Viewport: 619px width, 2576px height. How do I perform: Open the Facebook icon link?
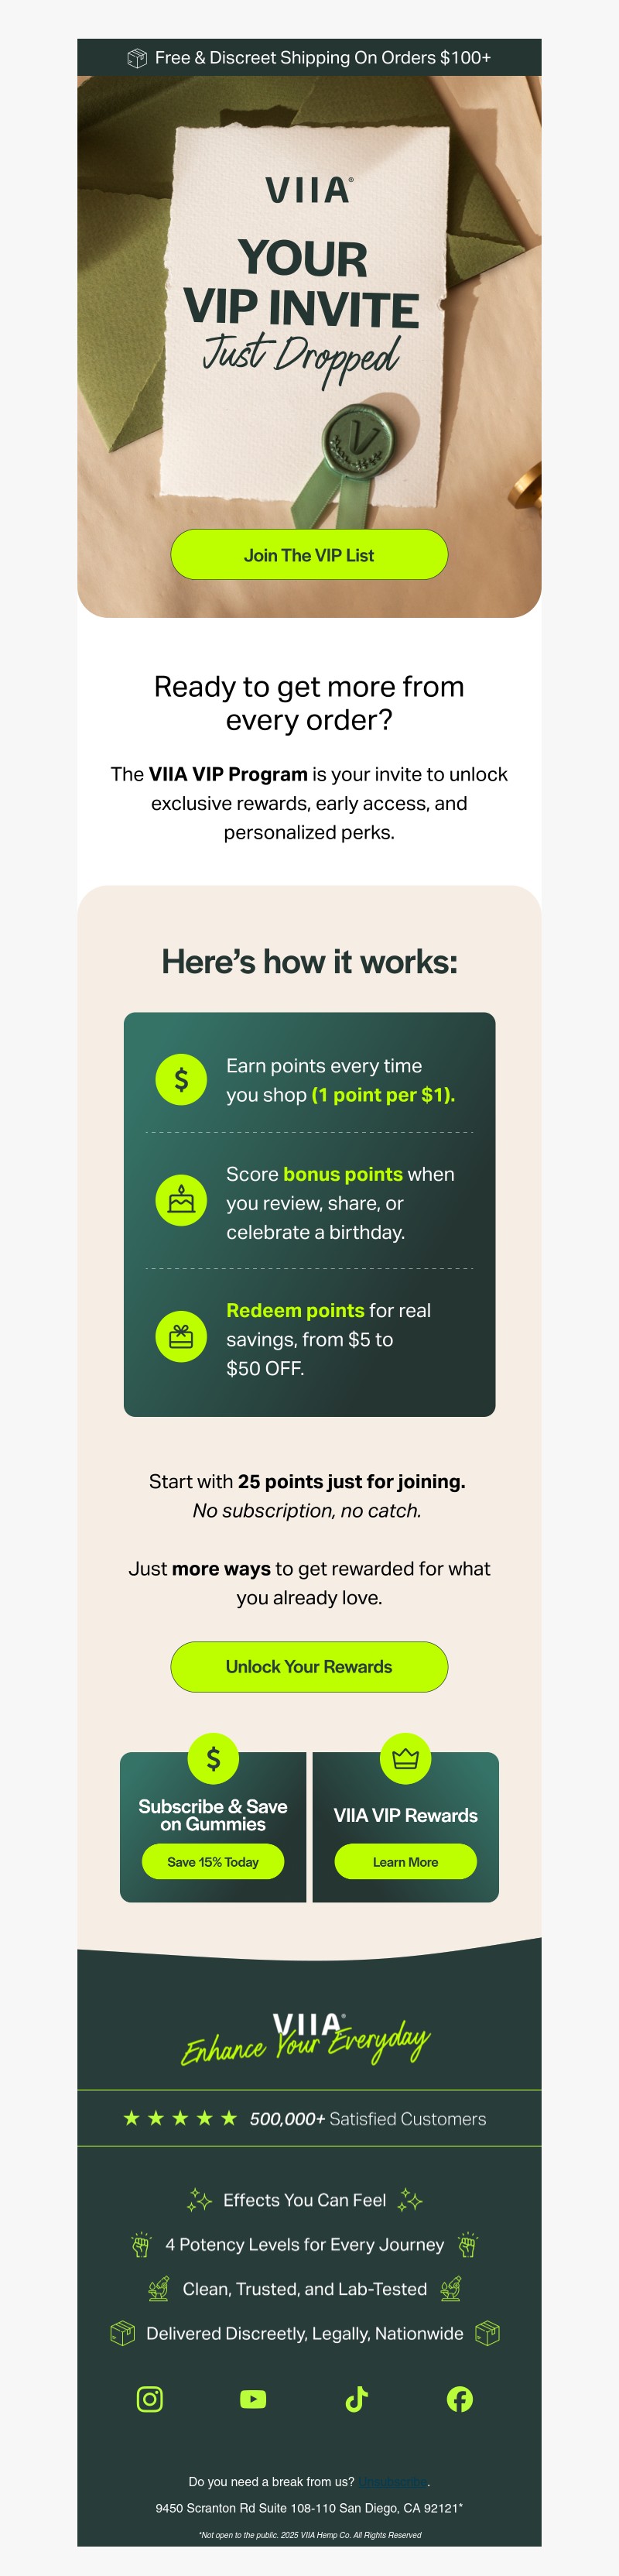pyautogui.click(x=460, y=2398)
